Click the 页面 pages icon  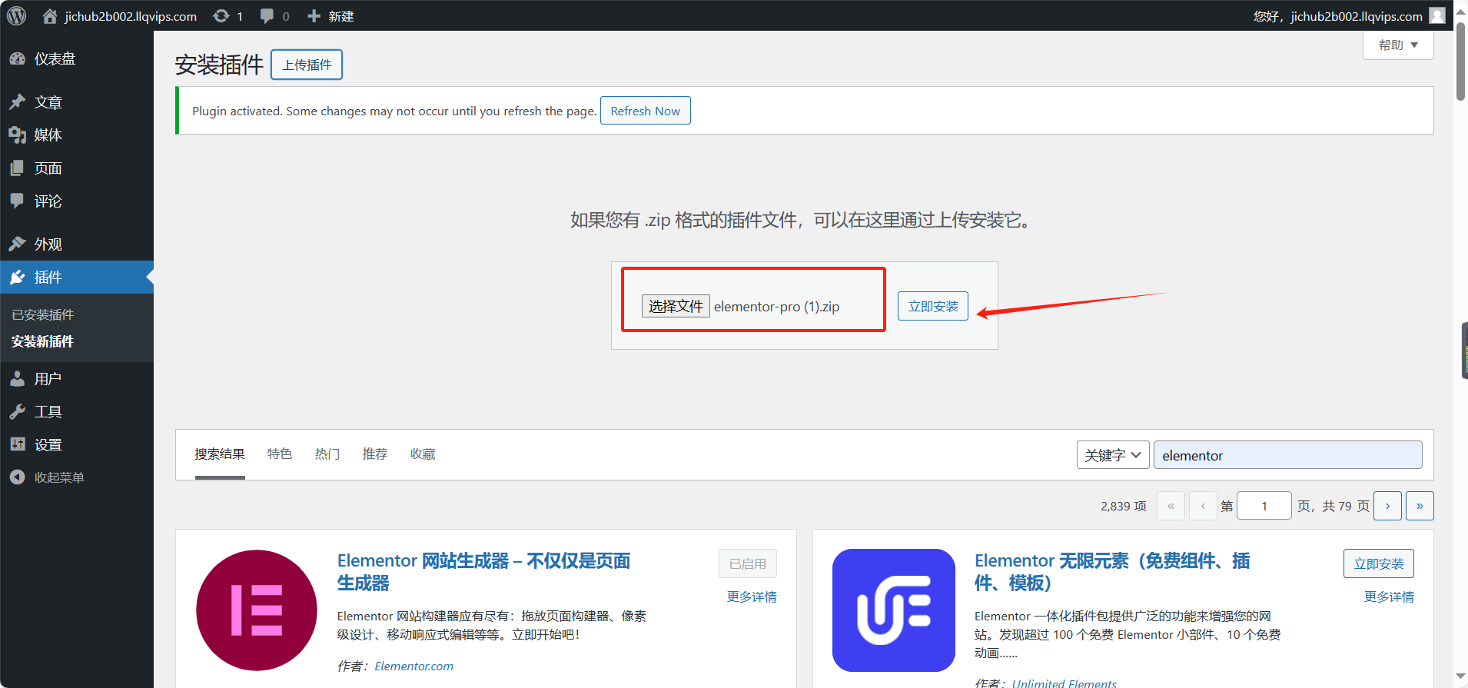(x=18, y=168)
